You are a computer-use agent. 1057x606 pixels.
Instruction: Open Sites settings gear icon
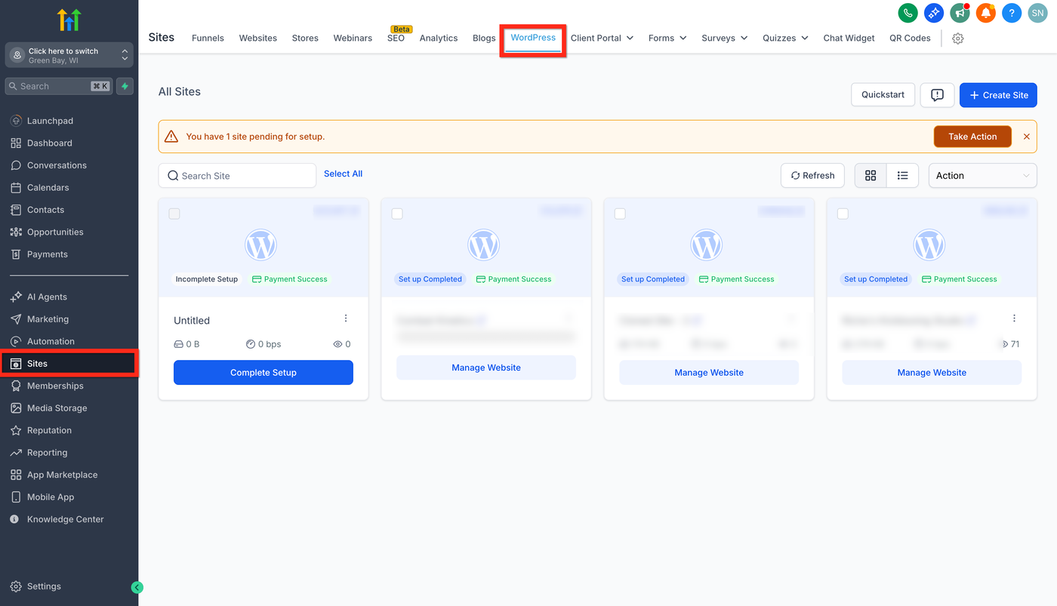pyautogui.click(x=958, y=38)
